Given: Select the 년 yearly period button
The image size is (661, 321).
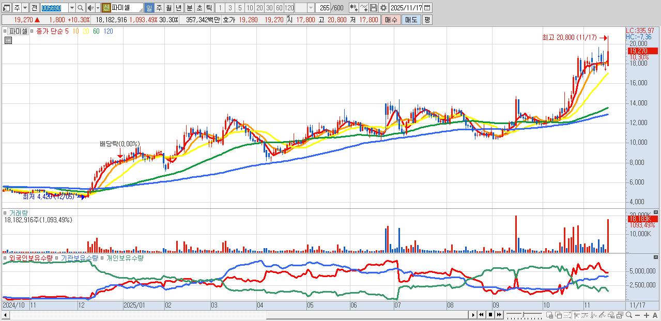Looking at the screenshot, I should (178, 8).
